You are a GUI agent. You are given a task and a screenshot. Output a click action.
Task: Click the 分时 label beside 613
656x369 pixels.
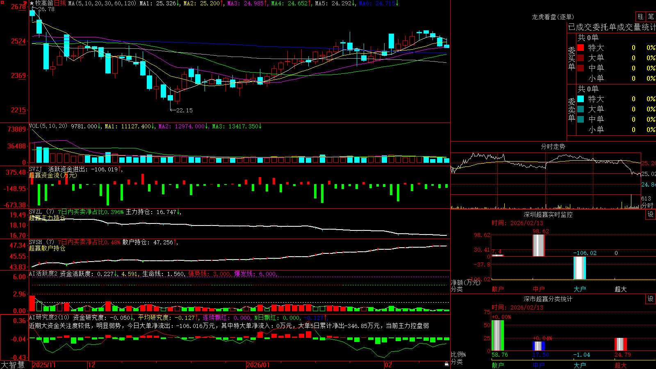coord(647,205)
